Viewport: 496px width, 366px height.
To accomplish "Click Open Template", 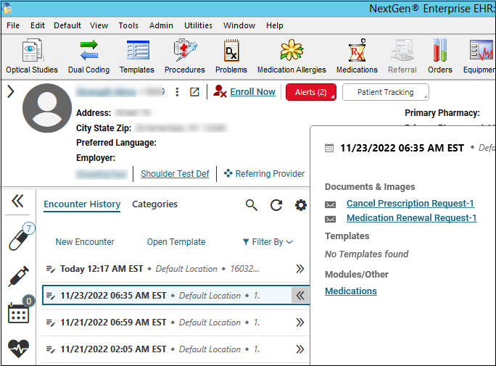I will click(x=176, y=242).
